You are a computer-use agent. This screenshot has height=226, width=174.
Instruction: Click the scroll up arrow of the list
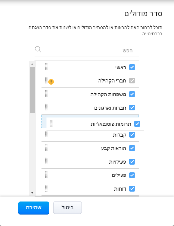[32, 64]
